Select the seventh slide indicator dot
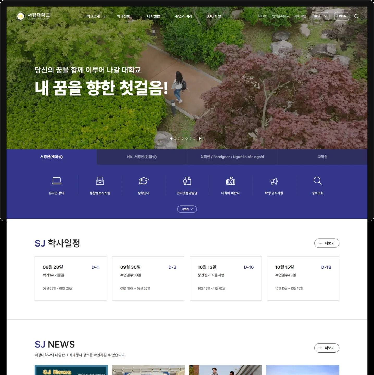The image size is (374, 375). [194, 138]
